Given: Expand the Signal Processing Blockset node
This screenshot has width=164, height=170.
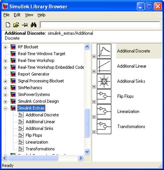Looking at the screenshot, I should click(x=5, y=81).
